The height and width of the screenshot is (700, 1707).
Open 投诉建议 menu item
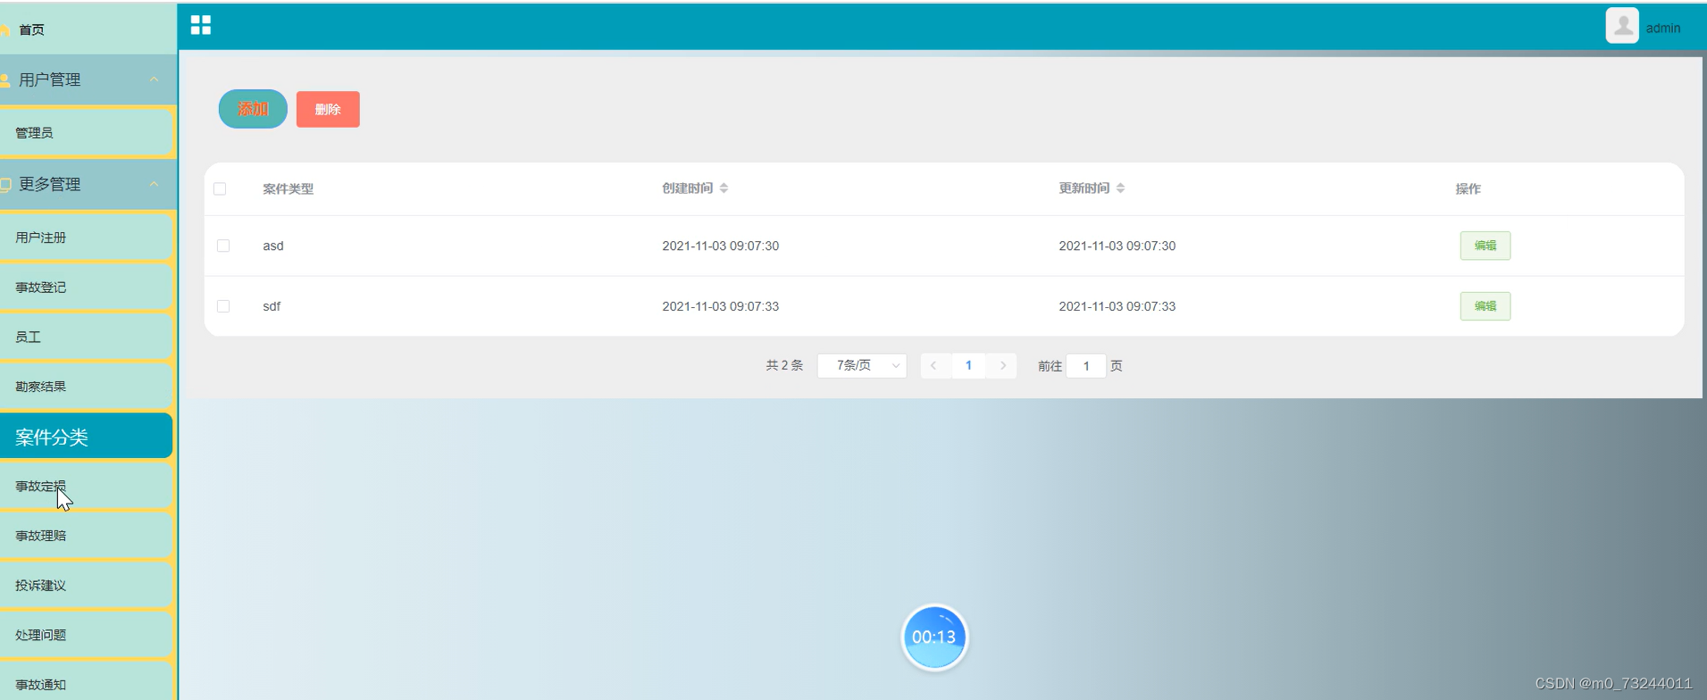pyautogui.click(x=86, y=586)
